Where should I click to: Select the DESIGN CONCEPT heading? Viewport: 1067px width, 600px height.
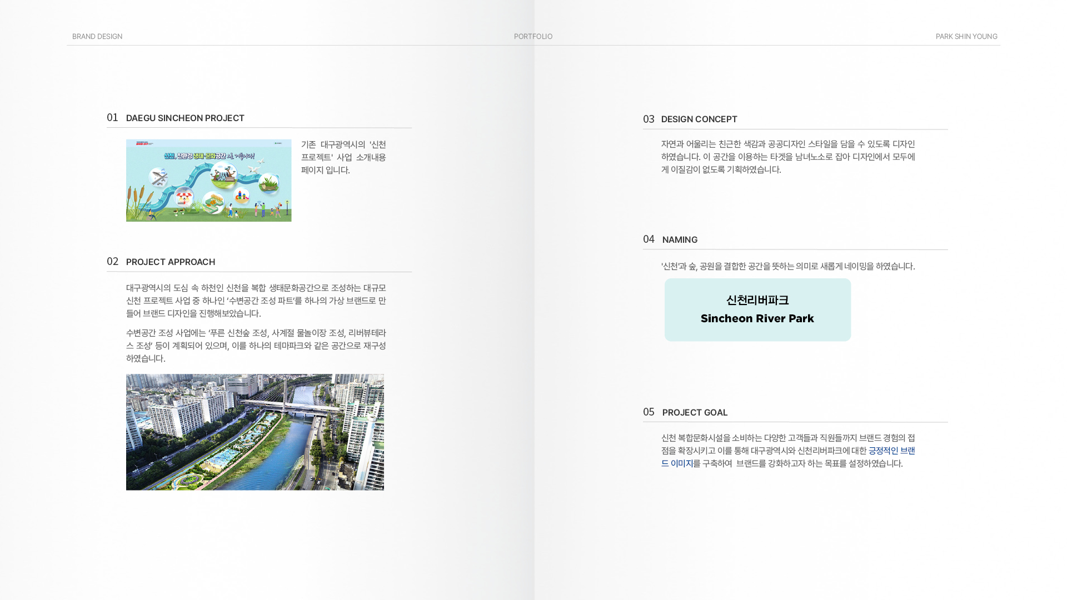(699, 119)
